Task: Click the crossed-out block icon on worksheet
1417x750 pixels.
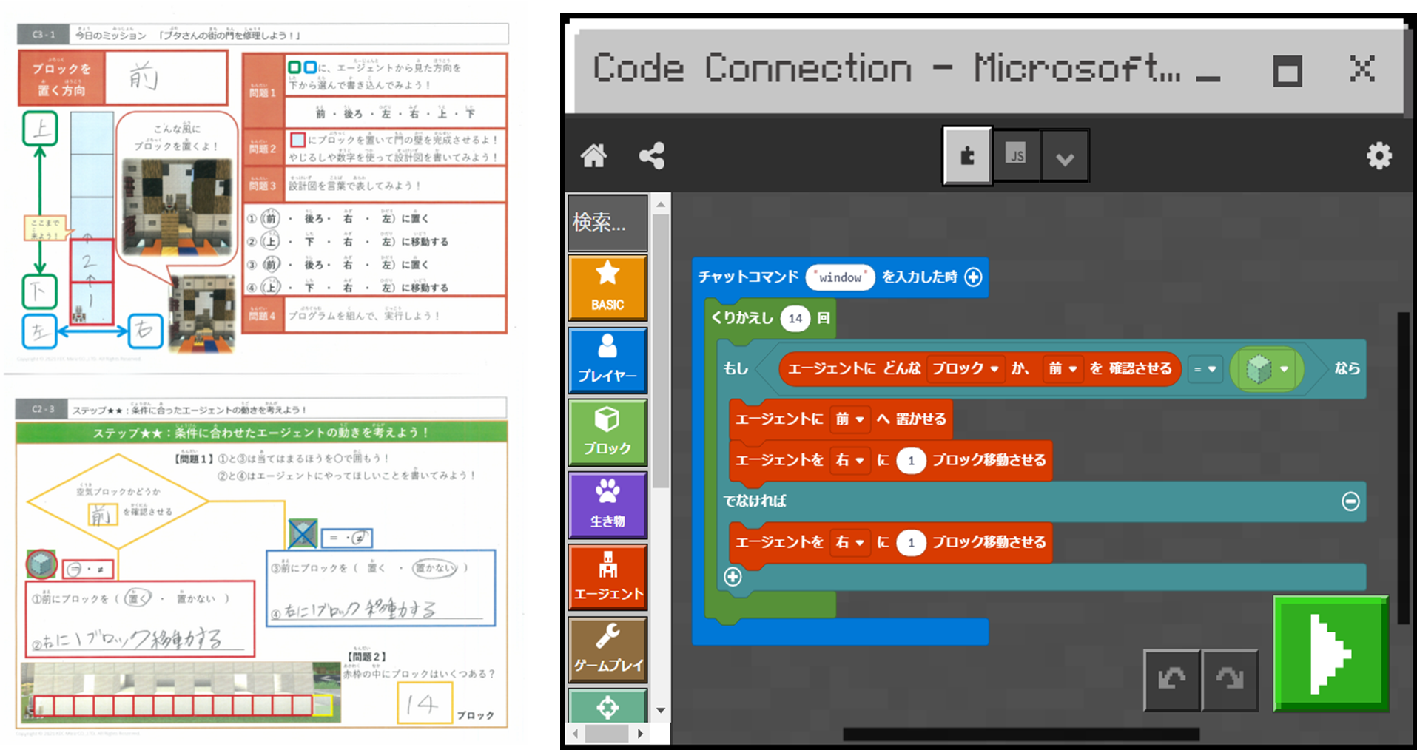Action: tap(303, 534)
